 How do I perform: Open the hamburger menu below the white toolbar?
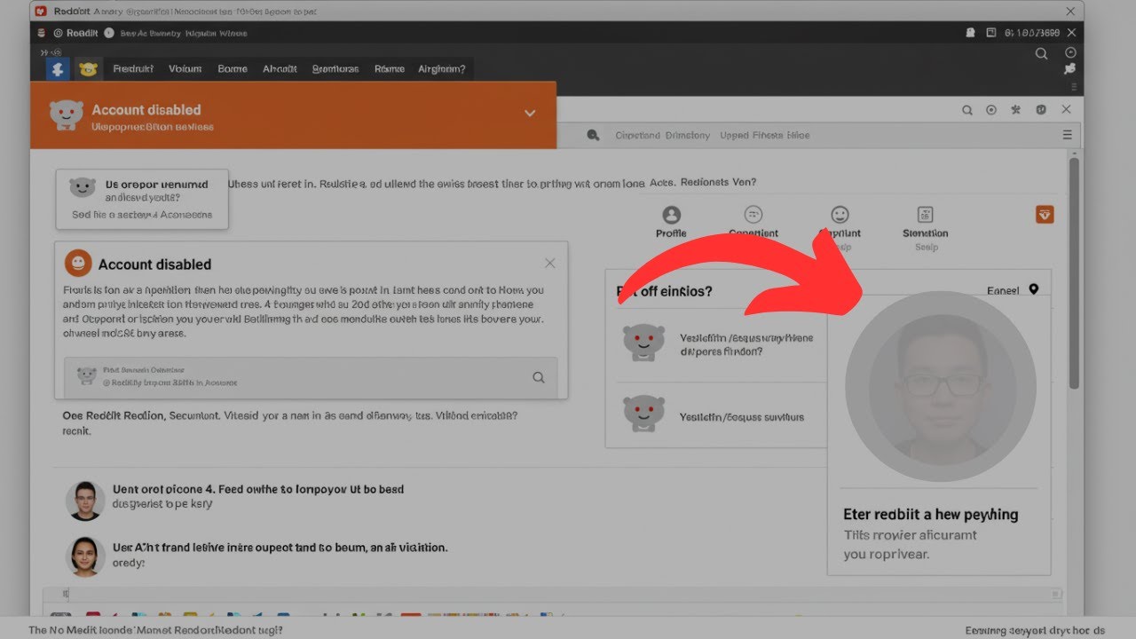(1068, 135)
